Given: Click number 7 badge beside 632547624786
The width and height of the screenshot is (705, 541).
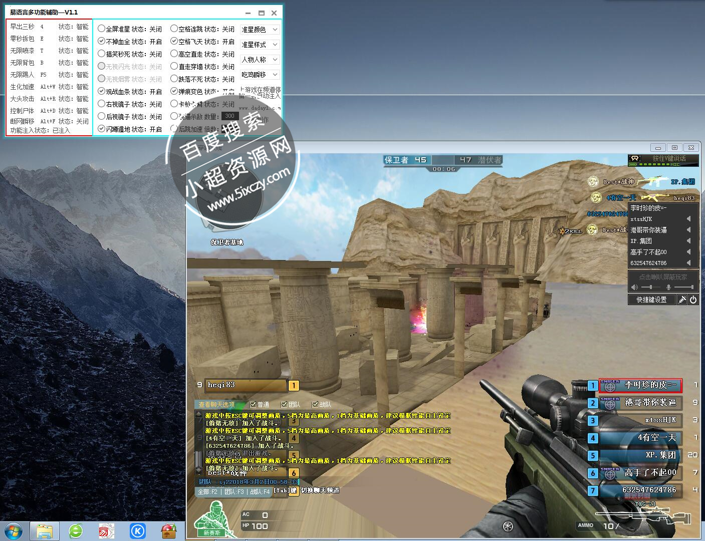Looking at the screenshot, I should (593, 490).
